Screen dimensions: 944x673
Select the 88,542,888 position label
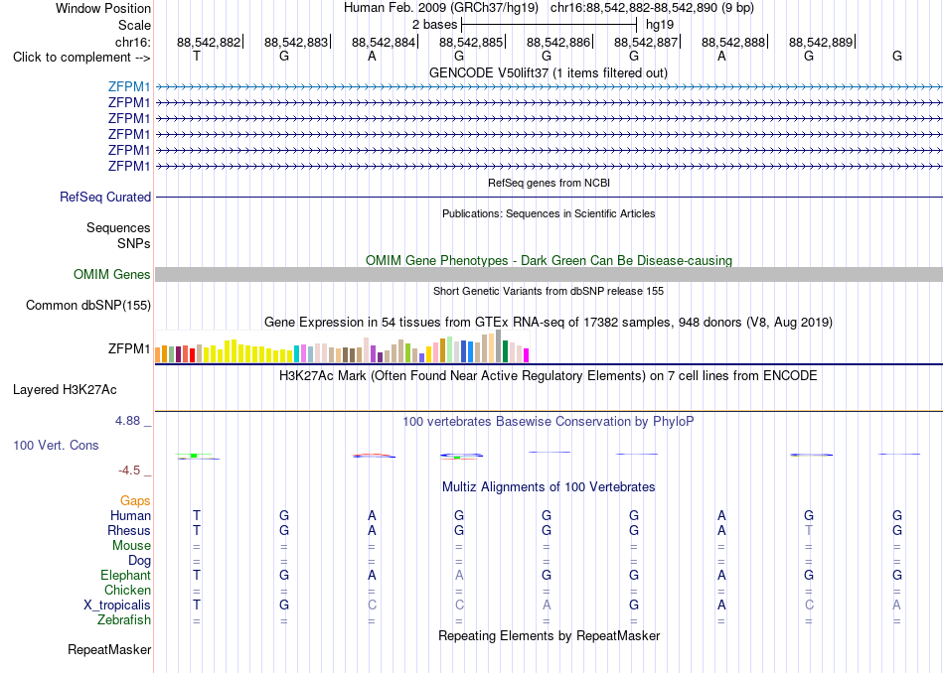pyautogui.click(x=733, y=42)
